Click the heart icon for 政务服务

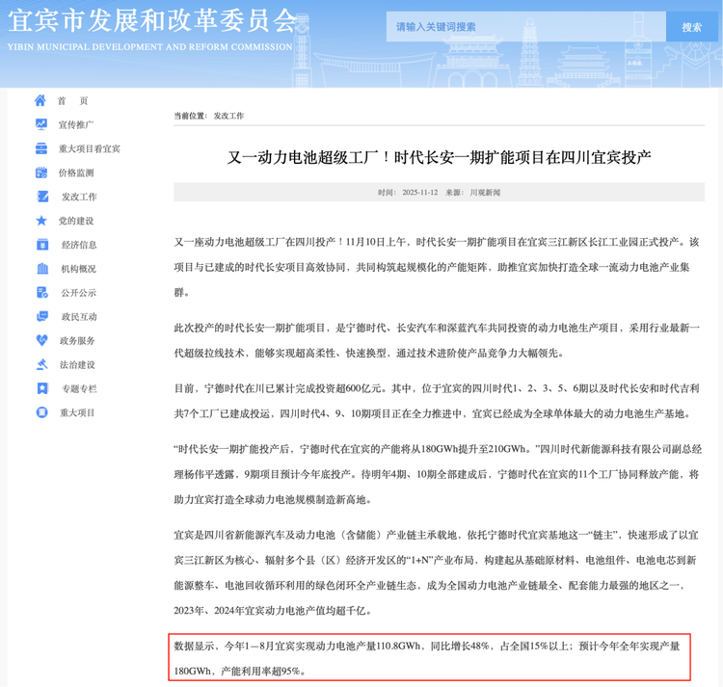[x=41, y=340]
